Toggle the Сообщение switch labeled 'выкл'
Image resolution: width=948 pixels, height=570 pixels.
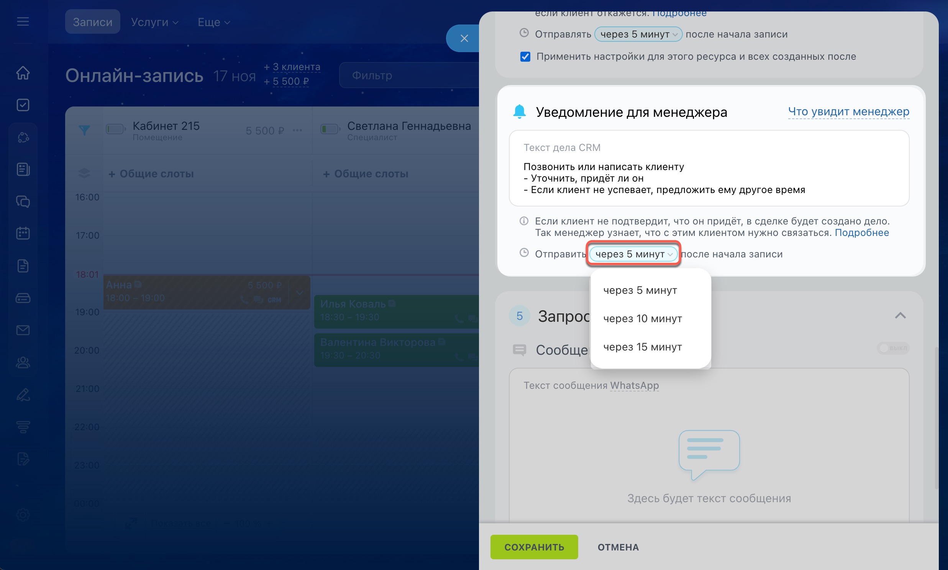click(893, 348)
